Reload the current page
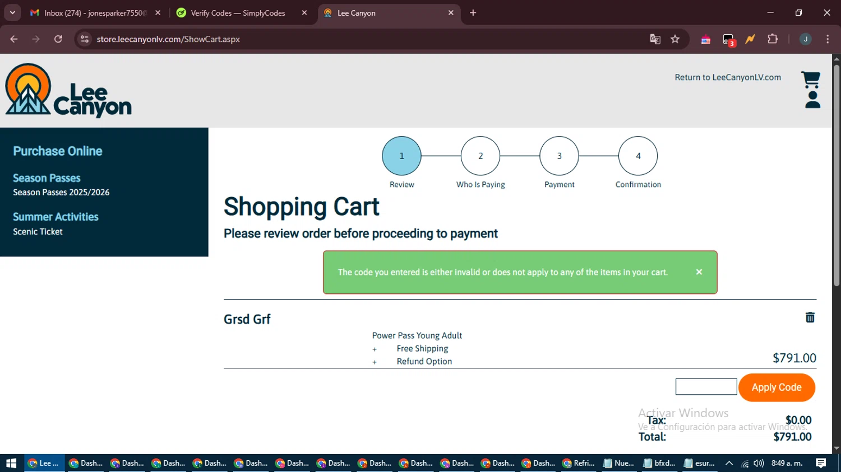 [58, 39]
